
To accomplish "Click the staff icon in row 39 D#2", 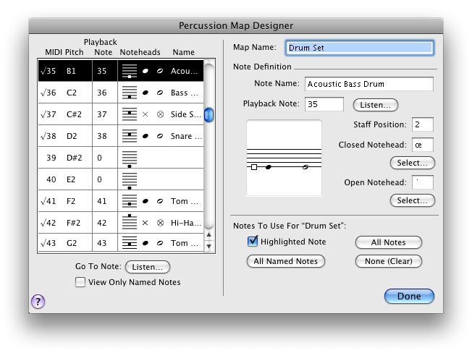I will tap(130, 158).
